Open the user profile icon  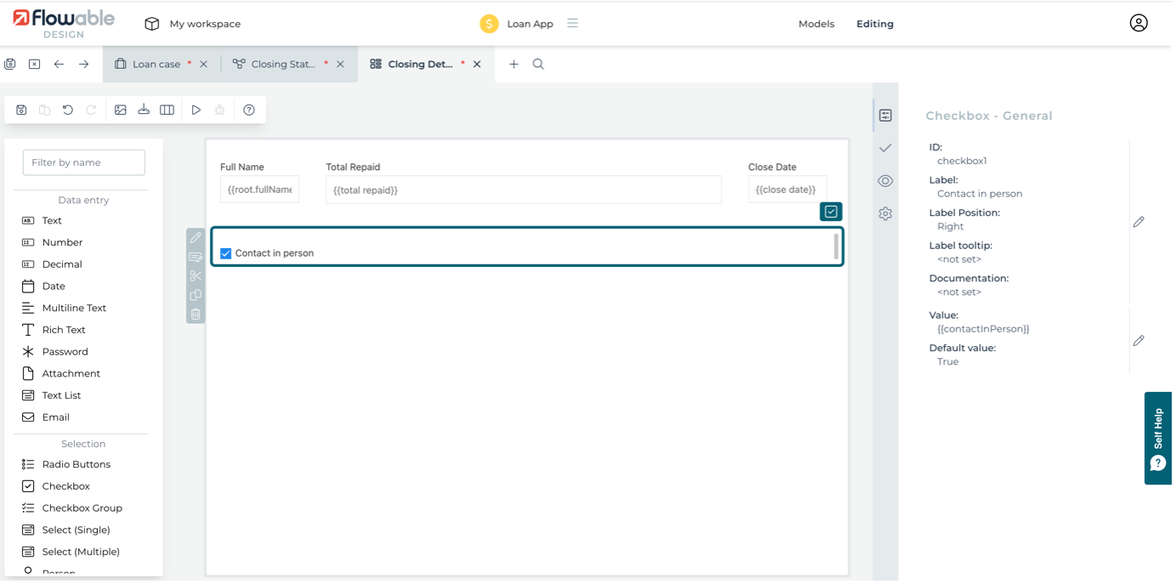click(x=1138, y=24)
